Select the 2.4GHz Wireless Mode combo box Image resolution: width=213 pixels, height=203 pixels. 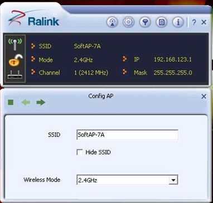[127, 180]
